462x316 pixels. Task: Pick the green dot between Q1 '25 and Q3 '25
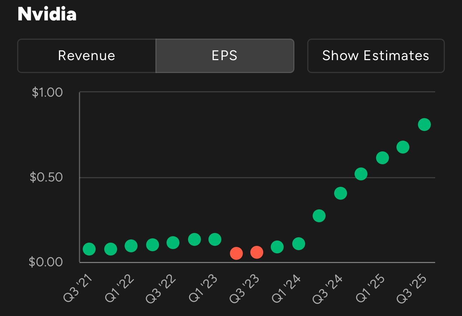tap(403, 147)
